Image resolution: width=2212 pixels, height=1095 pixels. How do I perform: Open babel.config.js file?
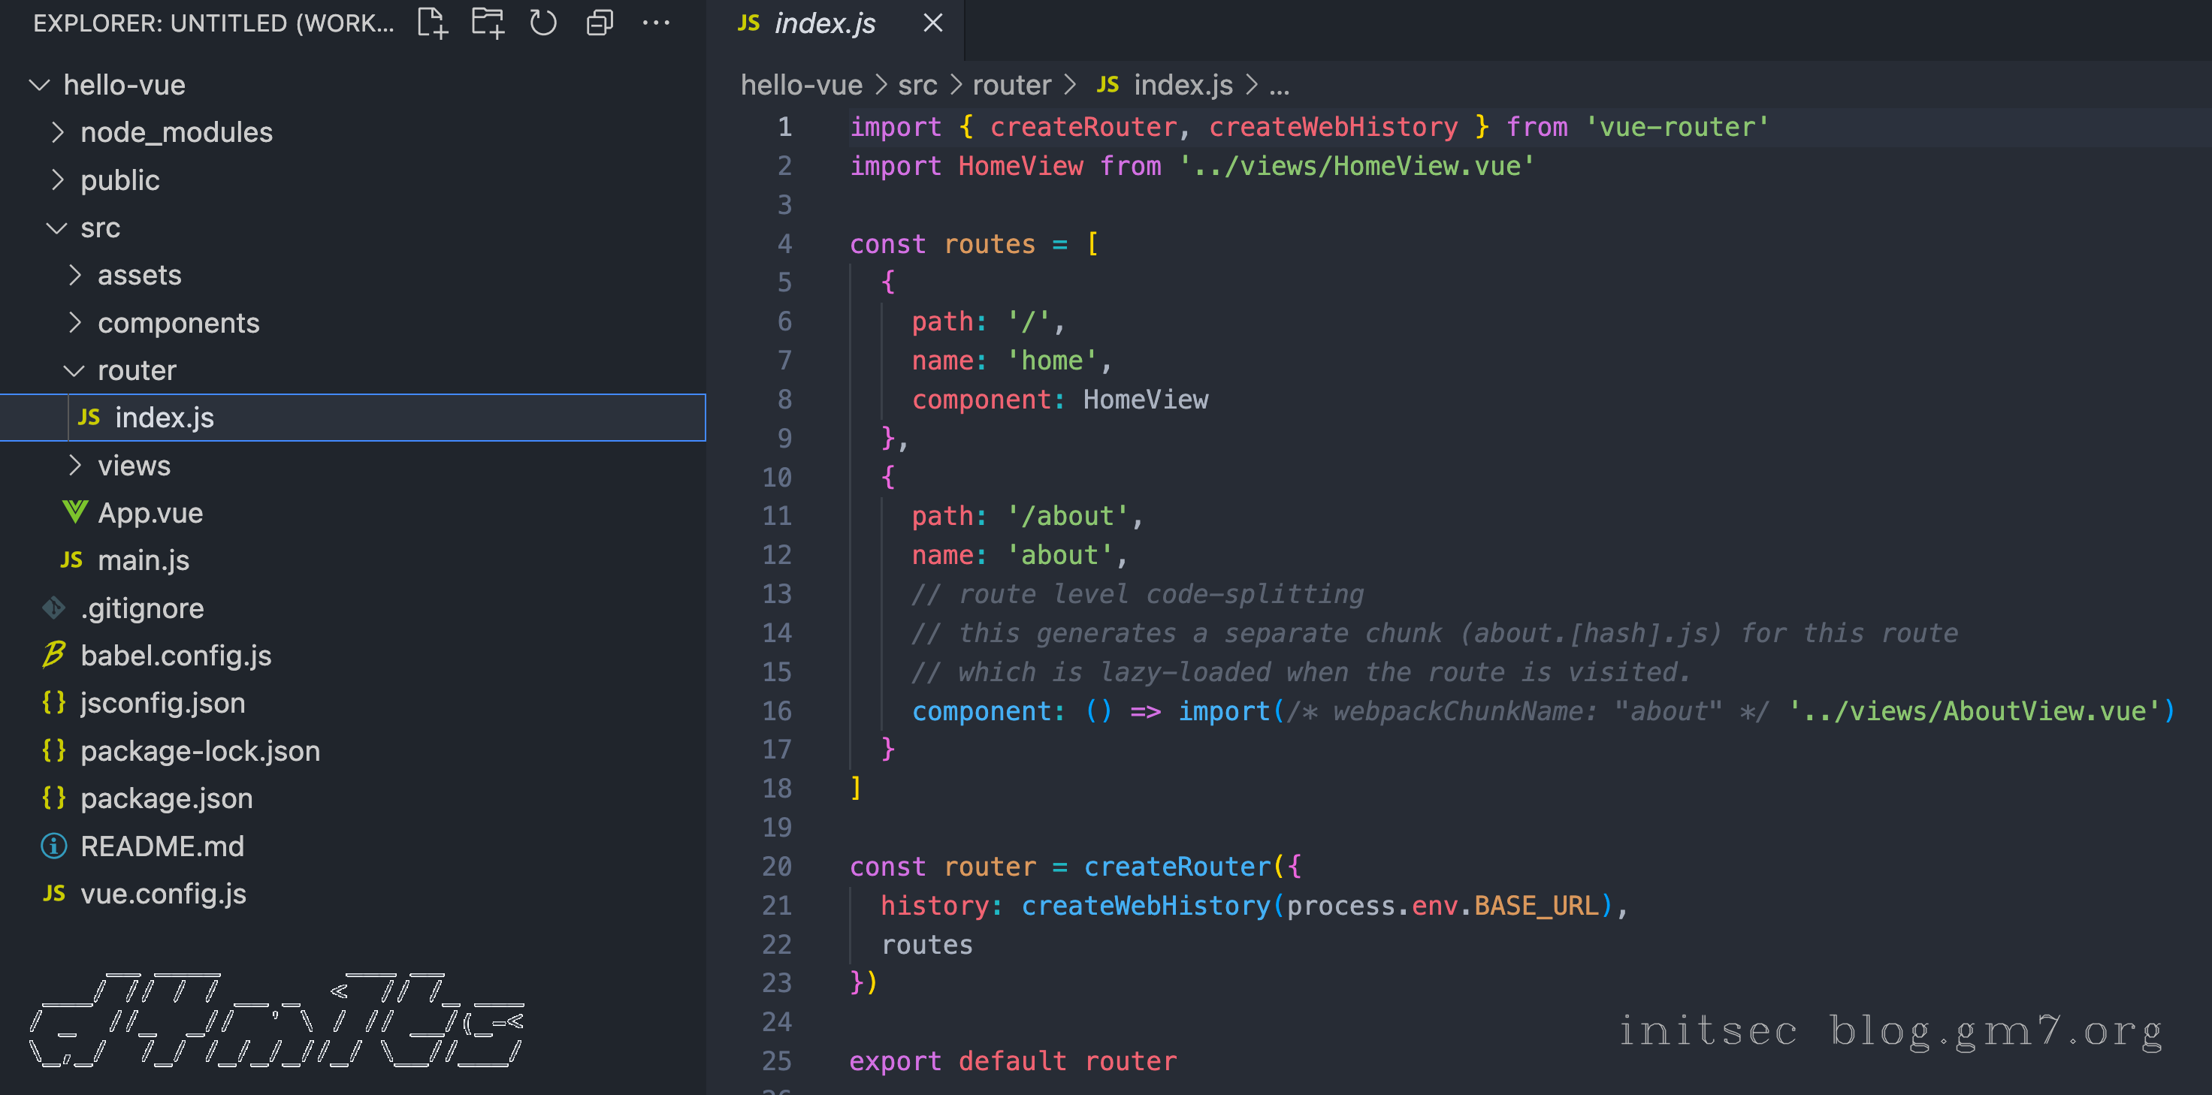click(175, 656)
